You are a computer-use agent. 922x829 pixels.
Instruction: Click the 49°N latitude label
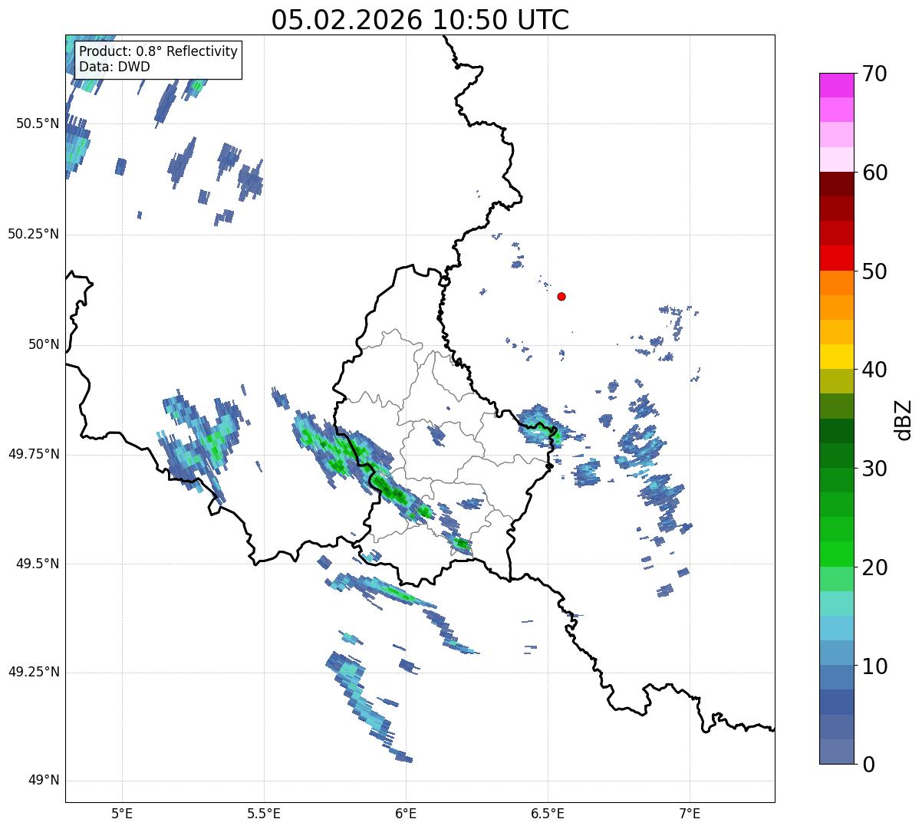click(x=44, y=781)
